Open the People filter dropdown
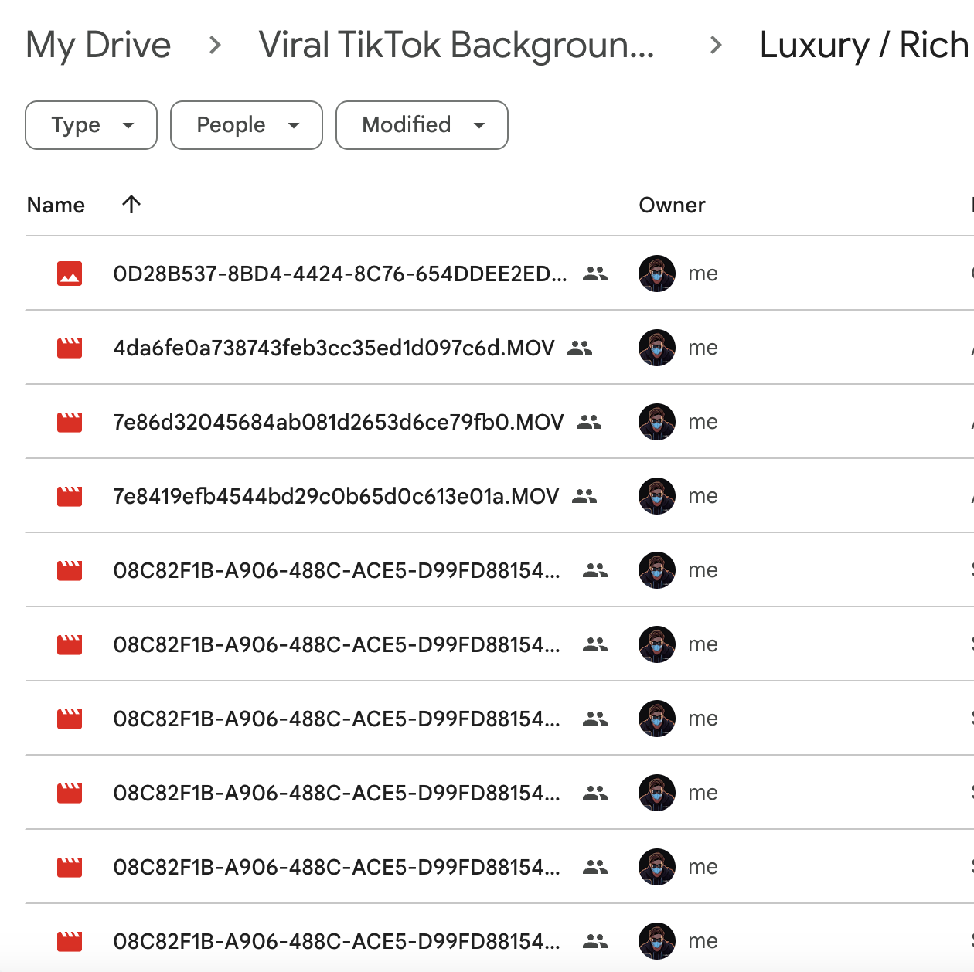Screen dimensions: 974x972 pos(246,125)
